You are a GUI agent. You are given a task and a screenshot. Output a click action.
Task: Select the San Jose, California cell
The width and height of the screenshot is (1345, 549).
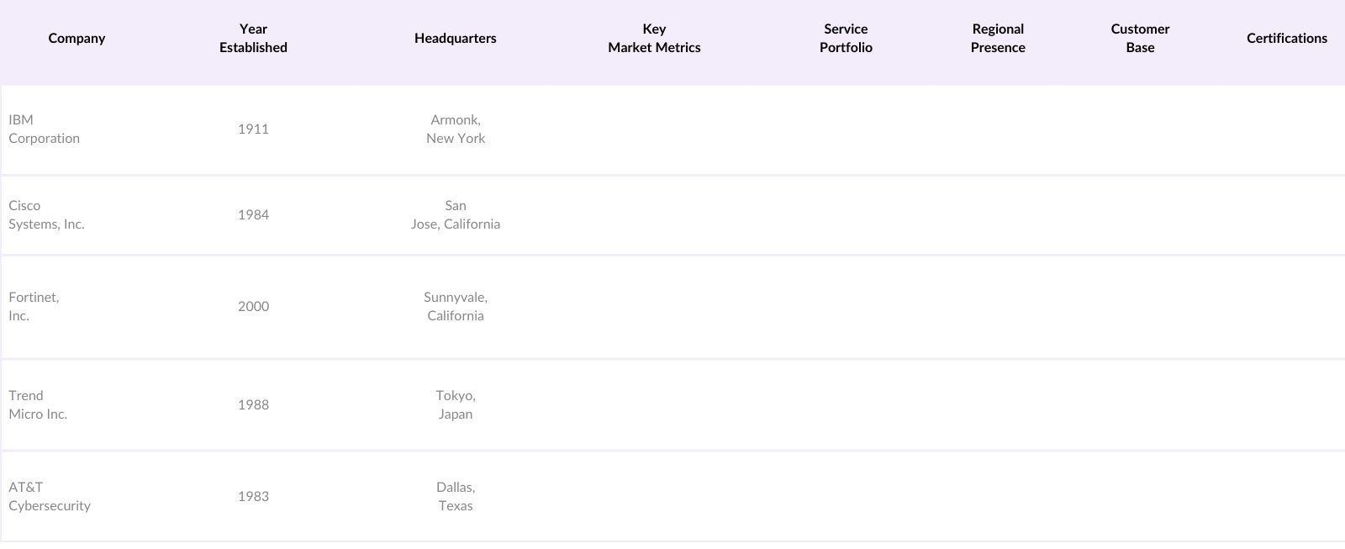[455, 215]
